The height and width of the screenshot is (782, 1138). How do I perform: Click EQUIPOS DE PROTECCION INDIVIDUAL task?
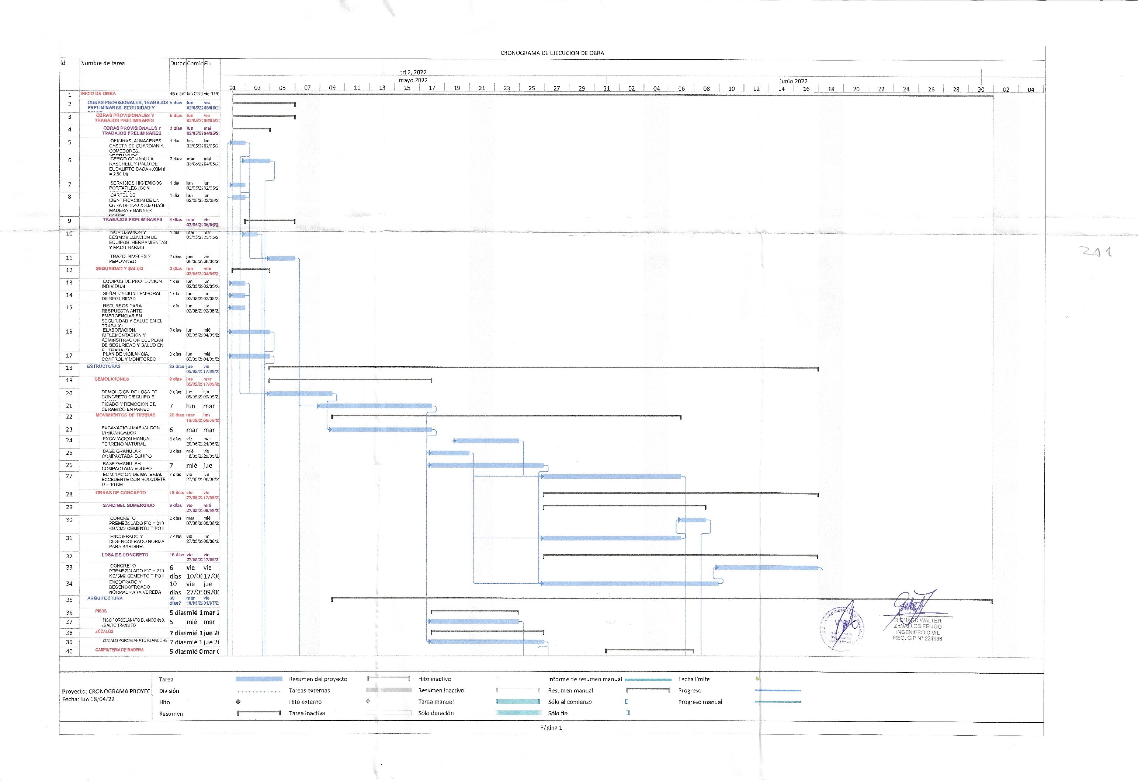click(131, 284)
